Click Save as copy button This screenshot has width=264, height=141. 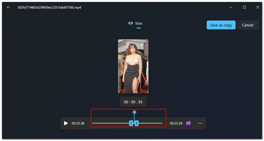point(221,25)
